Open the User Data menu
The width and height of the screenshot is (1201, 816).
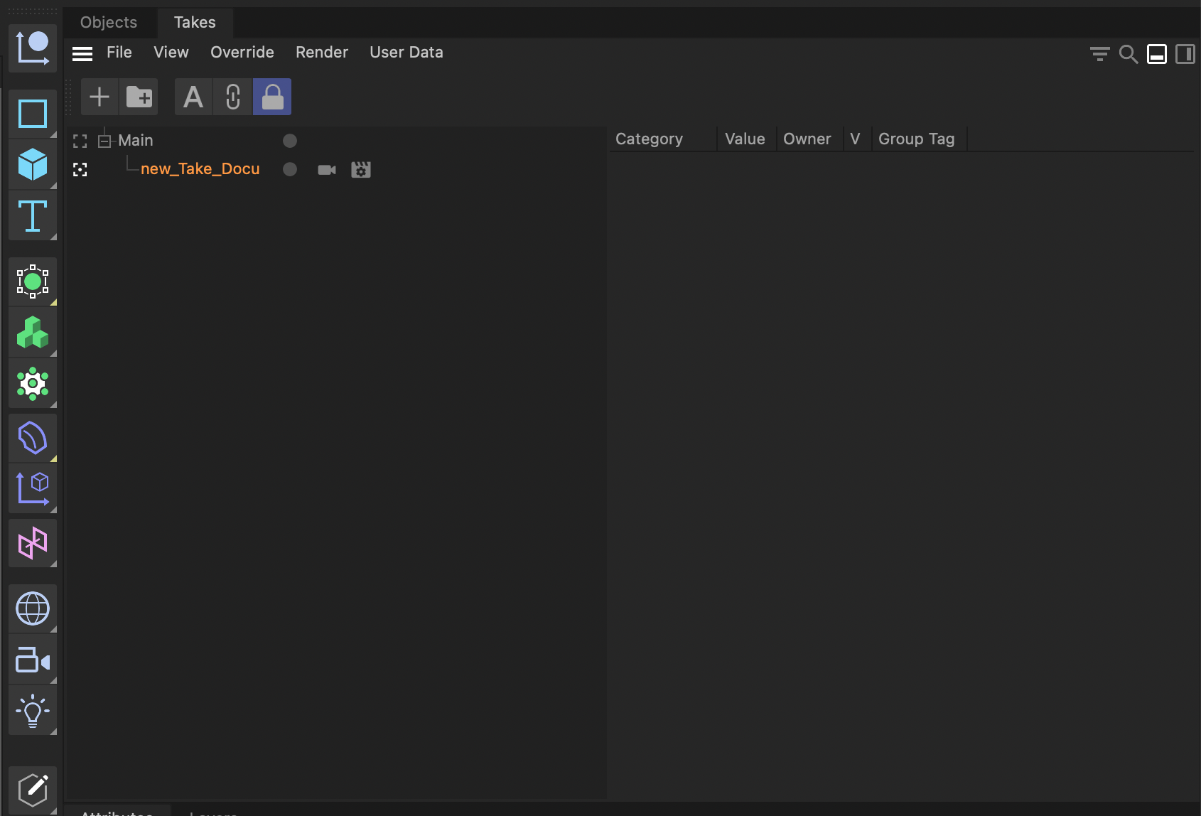(x=406, y=52)
